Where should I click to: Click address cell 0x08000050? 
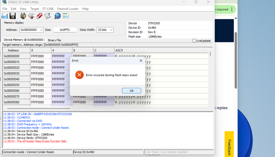[x=17, y=85]
